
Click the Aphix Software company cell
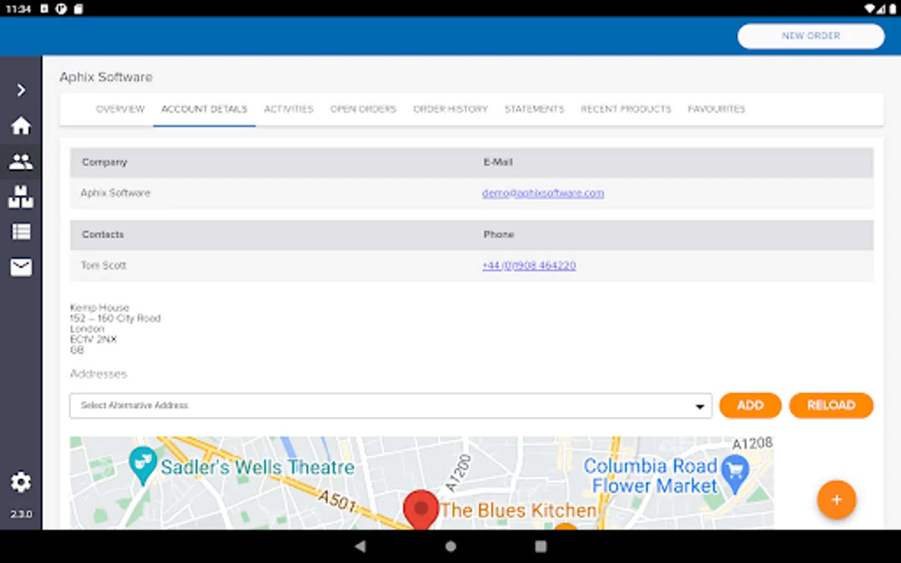point(115,193)
